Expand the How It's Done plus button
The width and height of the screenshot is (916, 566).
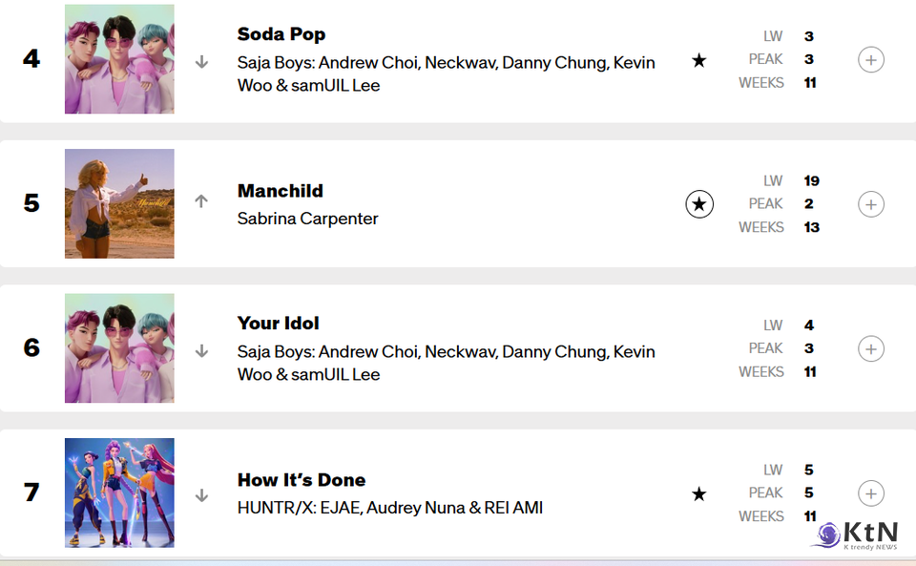[870, 493]
